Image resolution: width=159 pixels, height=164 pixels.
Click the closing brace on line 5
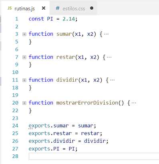tap(30, 42)
